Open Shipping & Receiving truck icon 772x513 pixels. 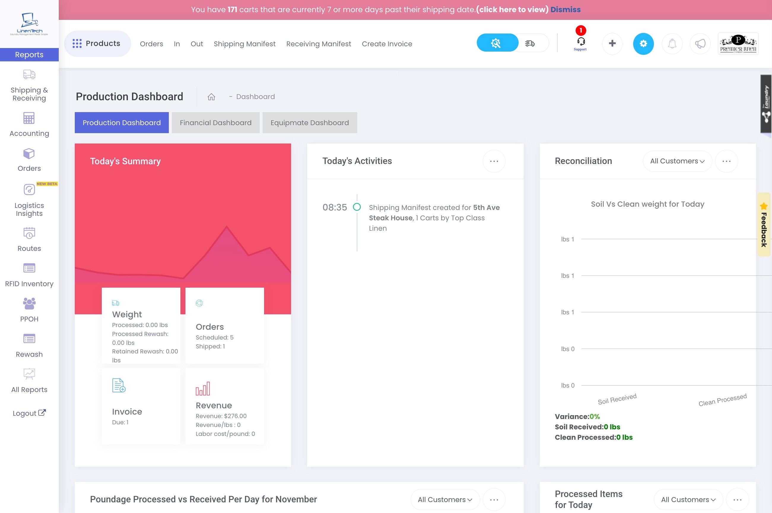point(29,75)
